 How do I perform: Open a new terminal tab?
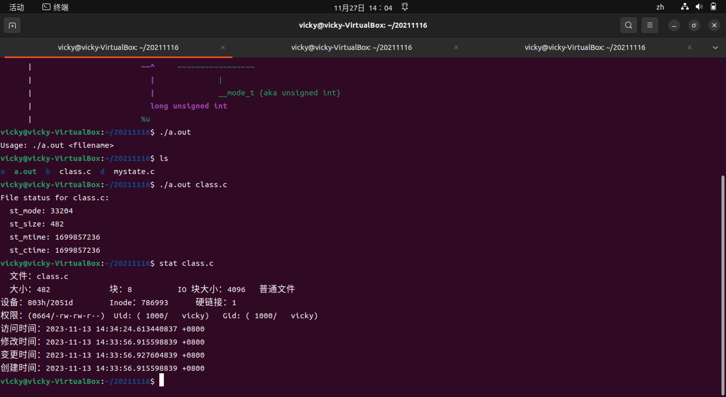(12, 26)
